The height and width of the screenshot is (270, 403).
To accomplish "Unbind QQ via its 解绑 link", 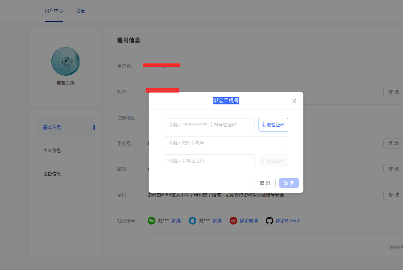I will click(x=217, y=221).
